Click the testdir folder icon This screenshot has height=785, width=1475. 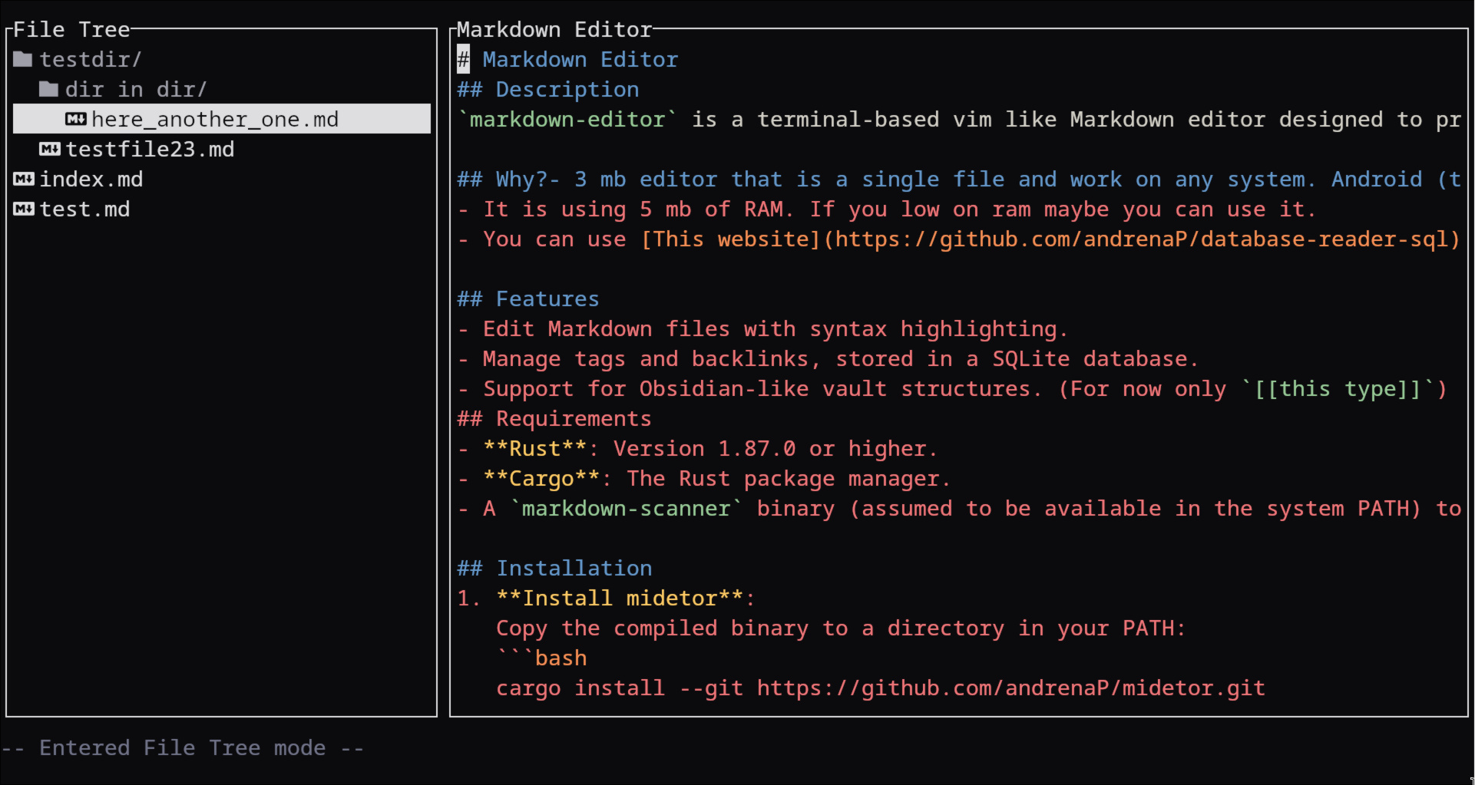coord(23,59)
